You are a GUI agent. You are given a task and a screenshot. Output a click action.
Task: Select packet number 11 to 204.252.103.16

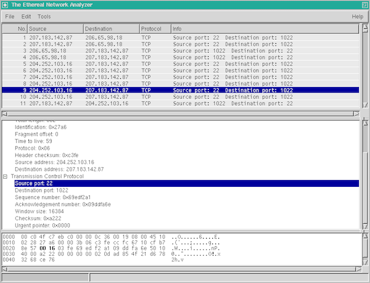coord(181,104)
